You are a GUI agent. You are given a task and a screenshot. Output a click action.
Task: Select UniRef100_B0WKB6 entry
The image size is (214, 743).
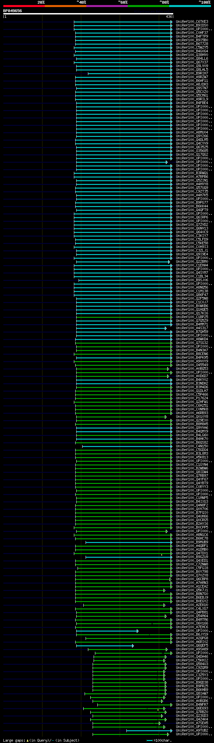point(192,306)
